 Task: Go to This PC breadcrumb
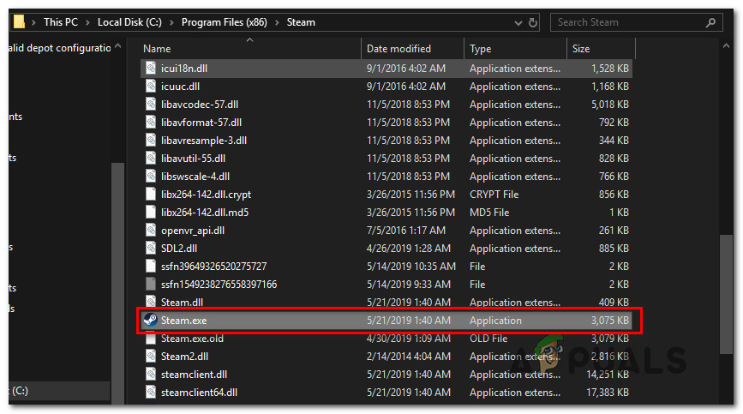click(63, 22)
